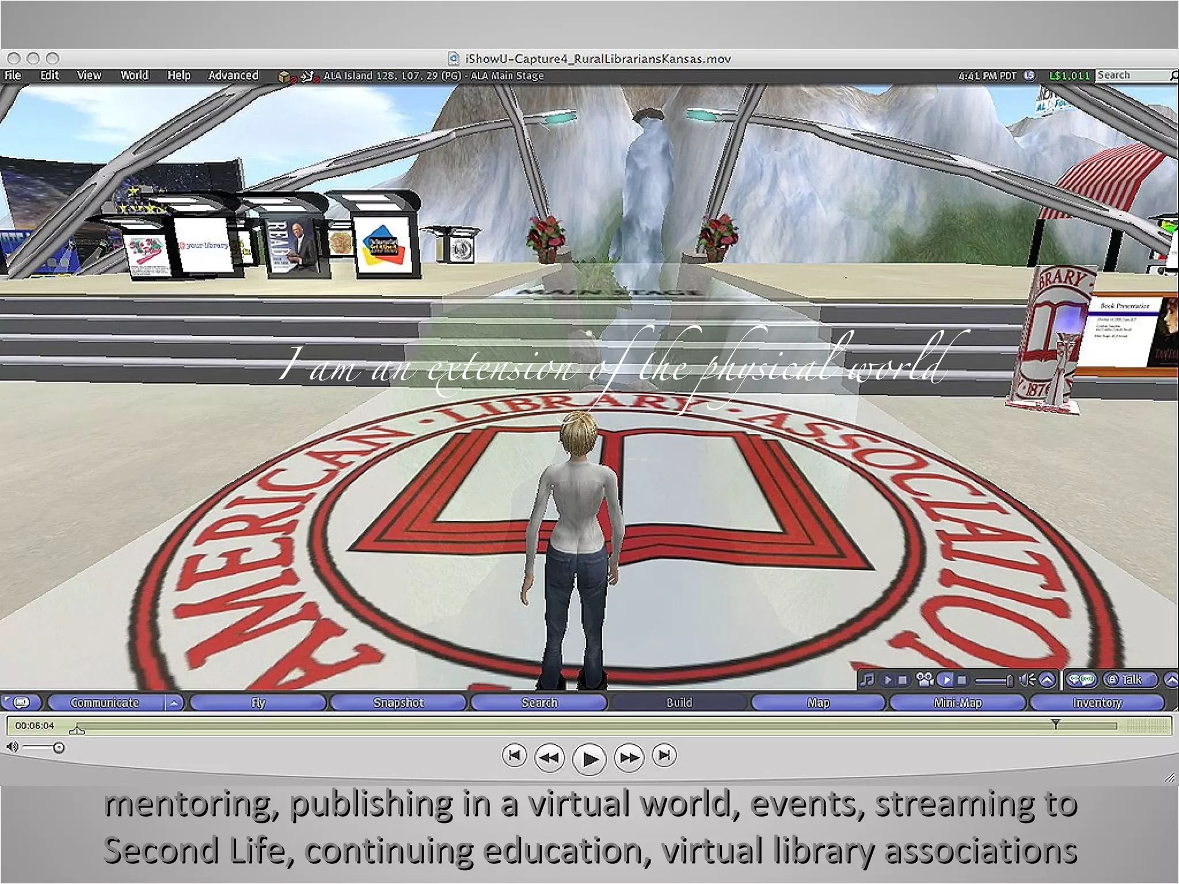Toggle the Second Life mute speaker icon

[x=1027, y=680]
